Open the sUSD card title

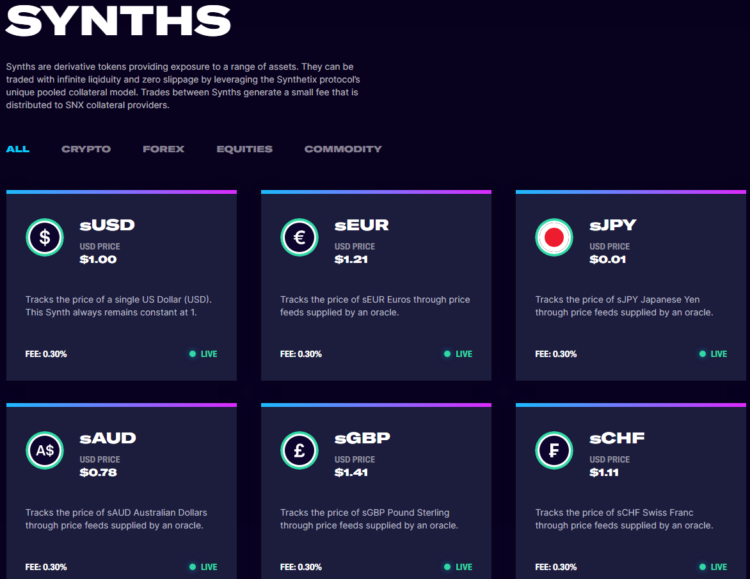pyautogui.click(x=108, y=225)
